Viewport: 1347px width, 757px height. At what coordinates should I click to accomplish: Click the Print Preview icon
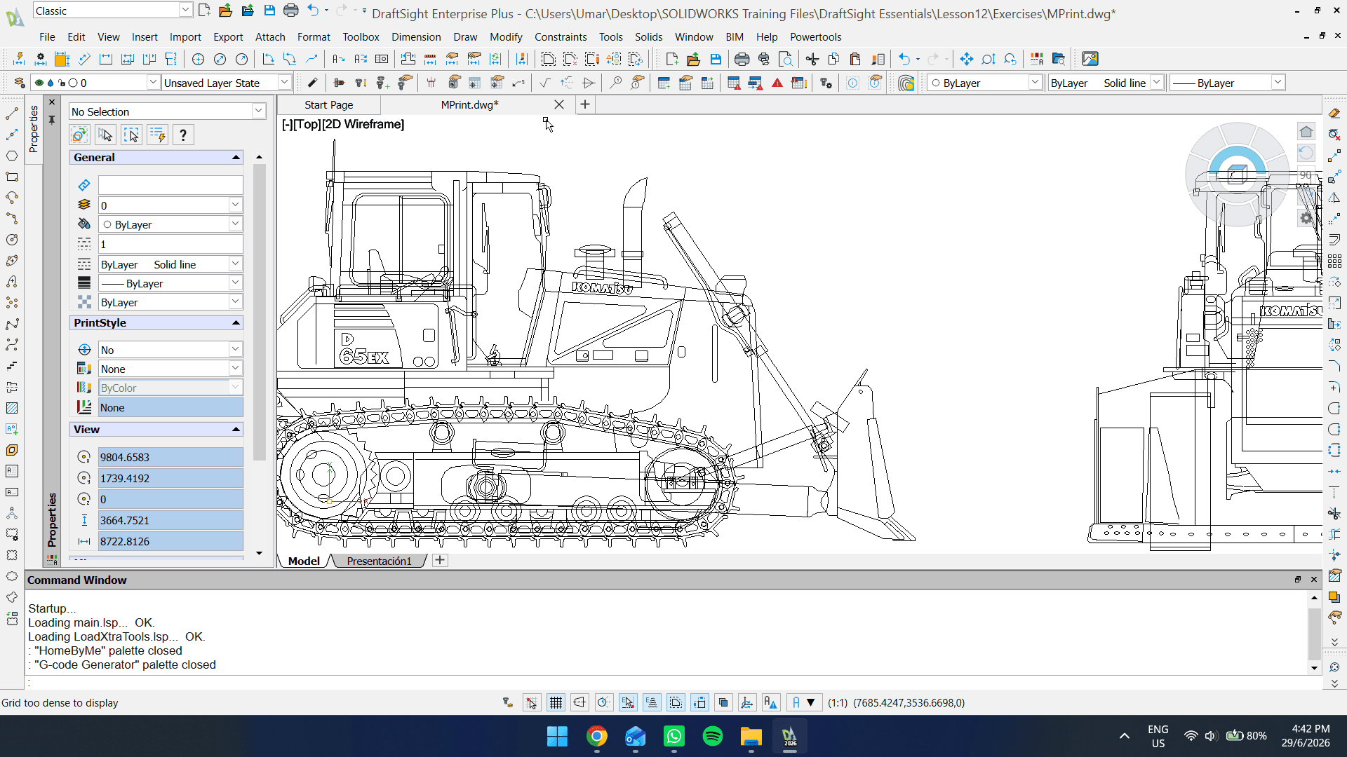tap(786, 60)
